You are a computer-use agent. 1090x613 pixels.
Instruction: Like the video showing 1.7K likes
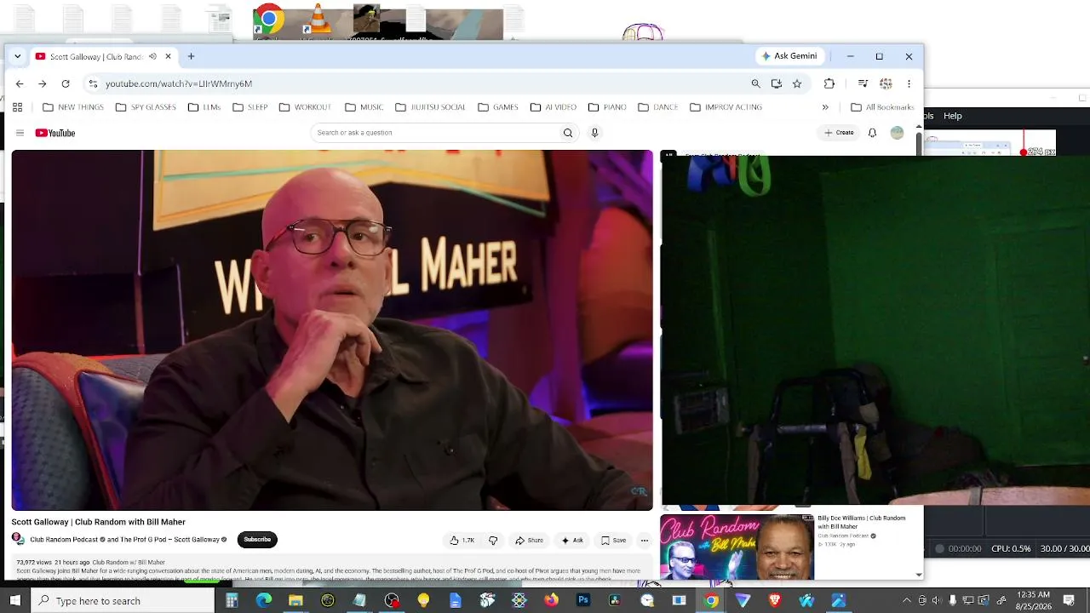click(462, 540)
